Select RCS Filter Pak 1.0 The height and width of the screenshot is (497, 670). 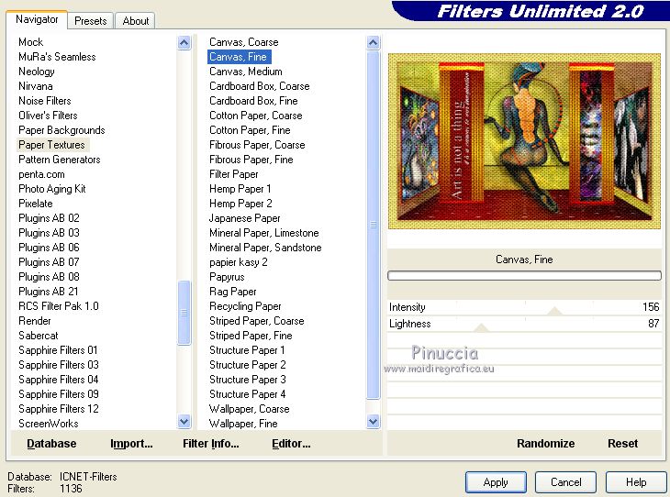[x=59, y=306]
